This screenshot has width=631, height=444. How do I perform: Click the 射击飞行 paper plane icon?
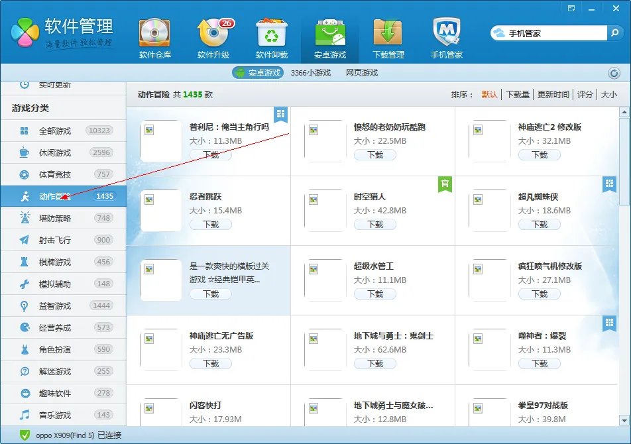24,240
